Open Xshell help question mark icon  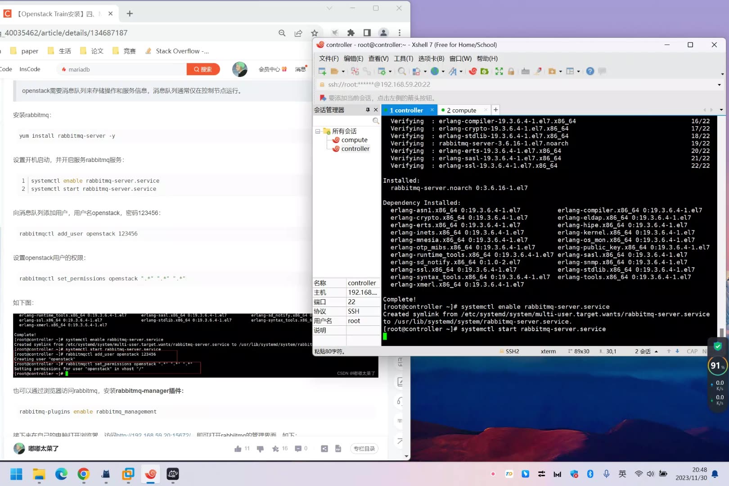590,71
